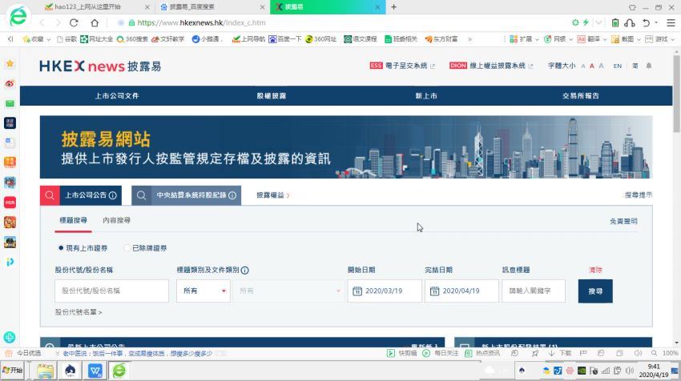Image resolution: width=681 pixels, height=381 pixels.
Task: Open the 線上權益披露系統 DION link
Action: coord(491,66)
